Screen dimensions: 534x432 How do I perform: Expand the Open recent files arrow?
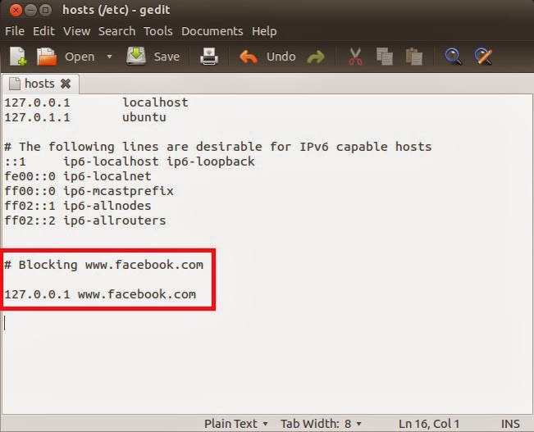[109, 57]
